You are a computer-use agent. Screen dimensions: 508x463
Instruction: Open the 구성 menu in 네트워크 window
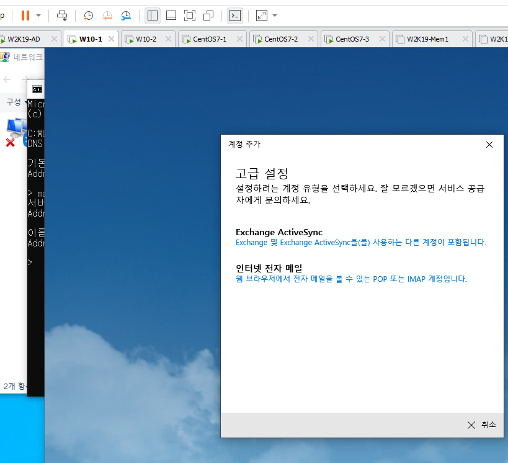[16, 102]
